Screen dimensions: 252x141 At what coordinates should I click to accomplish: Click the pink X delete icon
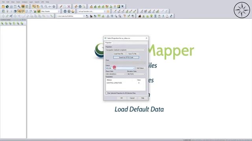[x=69, y=7]
